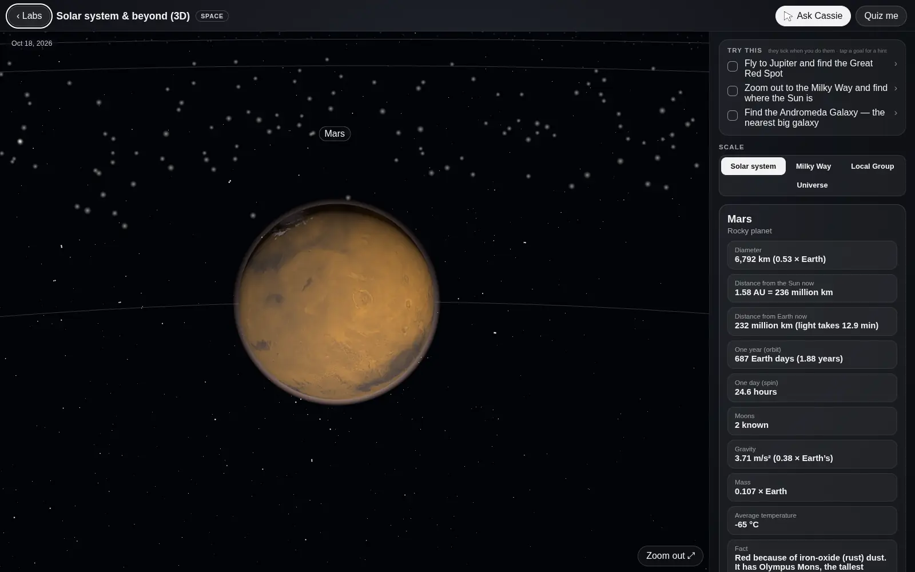The width and height of the screenshot is (915, 572).
Task: Tick the Zoom out to Milky Way checkbox
Action: [x=733, y=91]
